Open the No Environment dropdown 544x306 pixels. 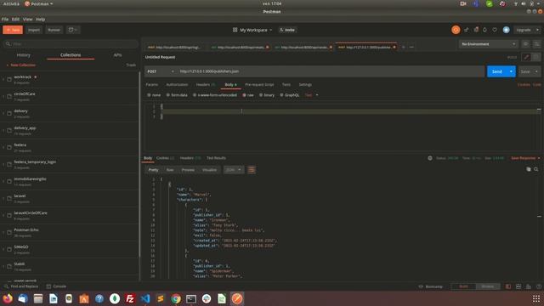pos(488,44)
